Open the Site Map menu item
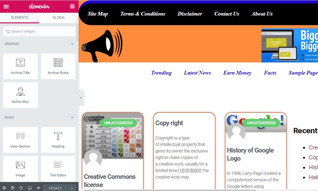Viewport: 318px width, 191px height. point(98,14)
